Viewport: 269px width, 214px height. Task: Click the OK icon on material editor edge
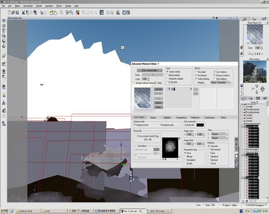pyautogui.click(x=236, y=139)
